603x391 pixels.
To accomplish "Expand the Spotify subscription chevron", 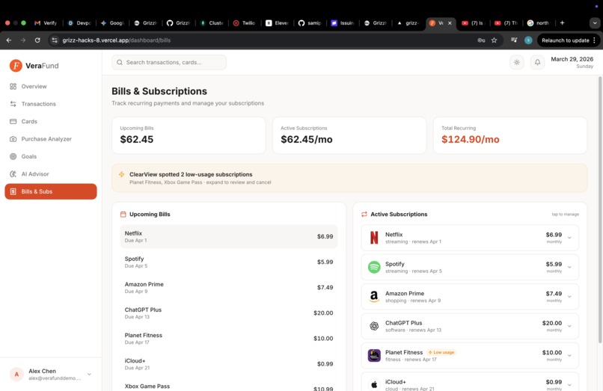I will pyautogui.click(x=569, y=267).
